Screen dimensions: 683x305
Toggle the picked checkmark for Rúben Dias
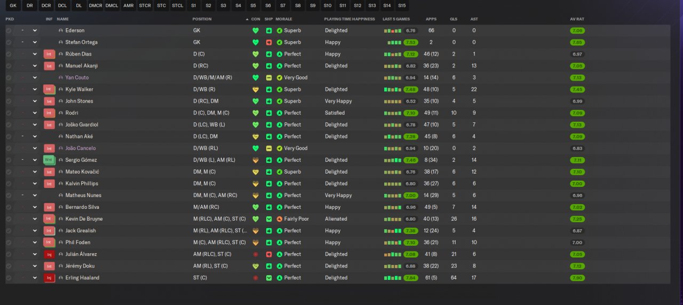(9, 54)
